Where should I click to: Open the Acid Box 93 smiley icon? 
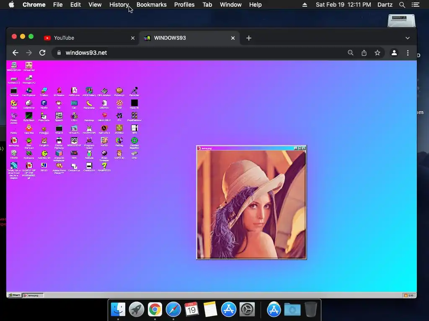tap(44, 155)
